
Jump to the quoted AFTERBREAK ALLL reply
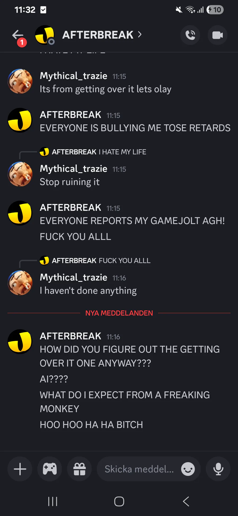pos(95,261)
